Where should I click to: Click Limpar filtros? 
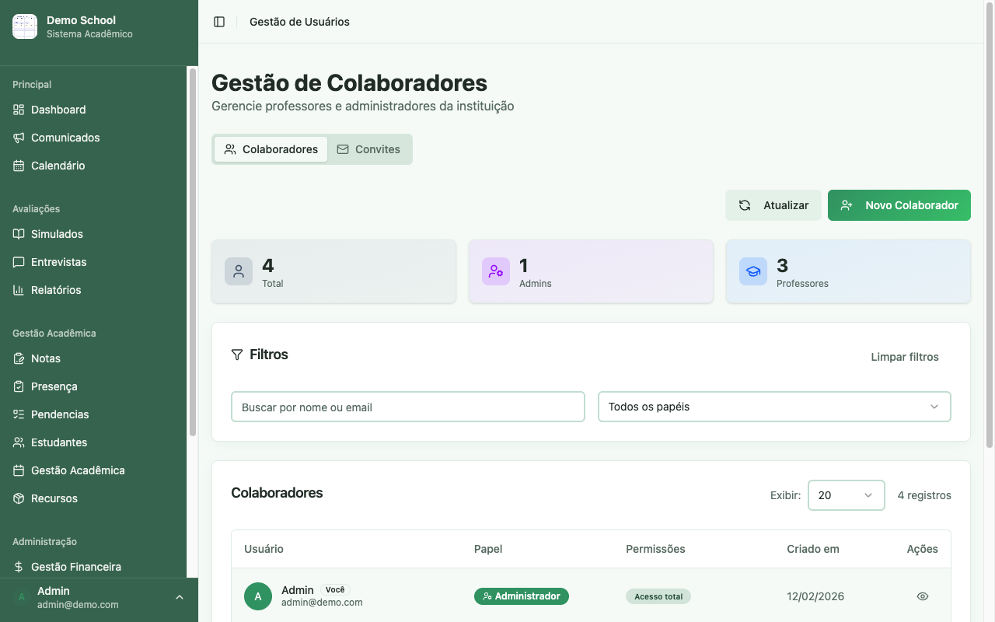tap(905, 357)
